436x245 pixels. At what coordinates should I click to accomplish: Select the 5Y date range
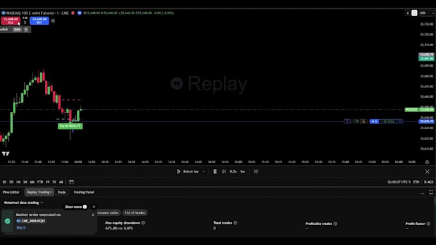click(55, 182)
